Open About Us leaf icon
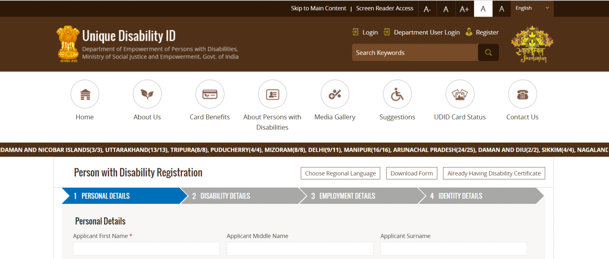Image resolution: width=609 pixels, height=259 pixels. click(147, 94)
